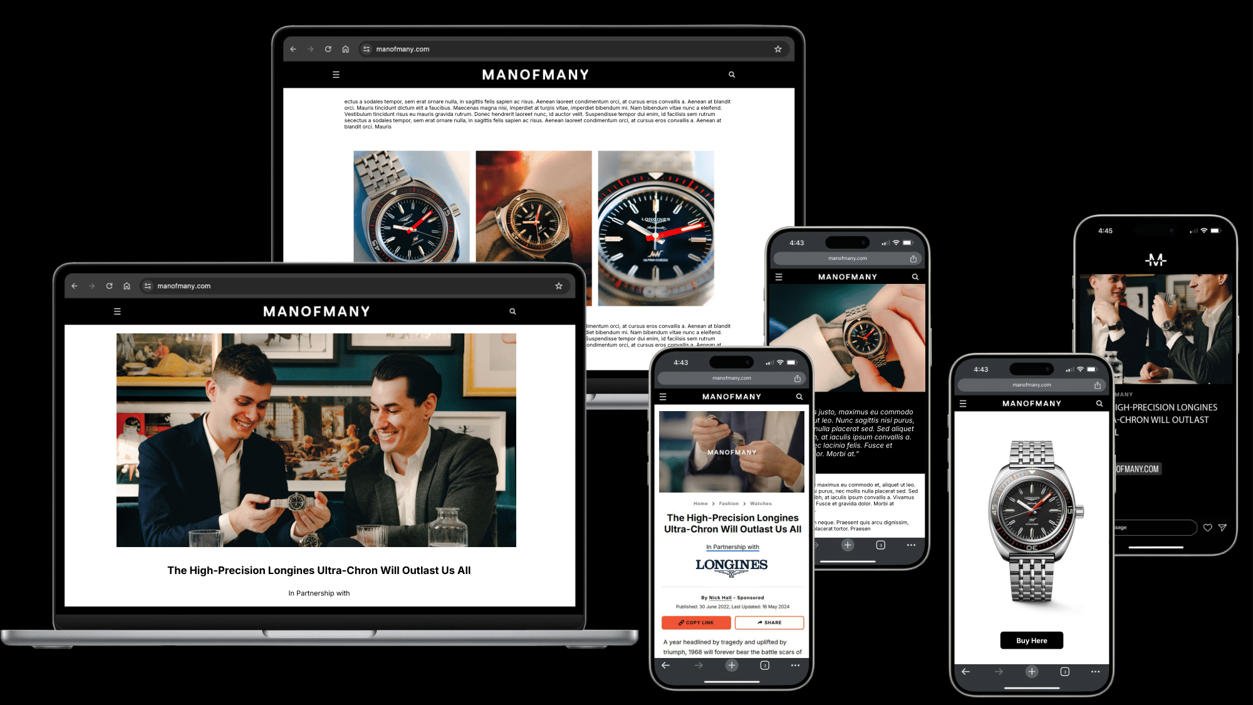The height and width of the screenshot is (705, 1253).
Task: Click COPY LINK button on center mobile
Action: pyautogui.click(x=695, y=622)
